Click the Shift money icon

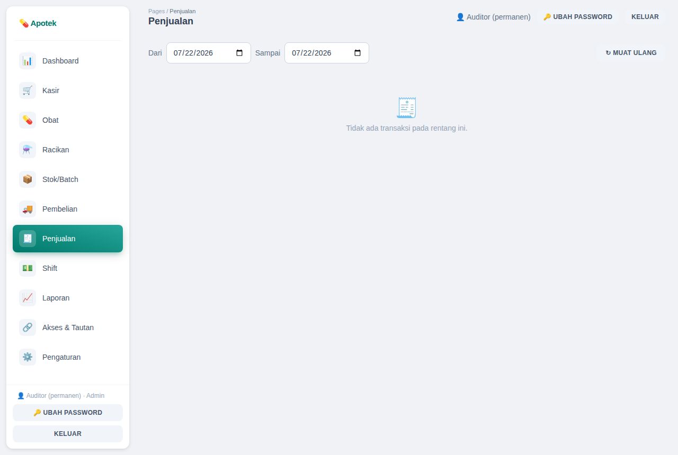tap(28, 268)
